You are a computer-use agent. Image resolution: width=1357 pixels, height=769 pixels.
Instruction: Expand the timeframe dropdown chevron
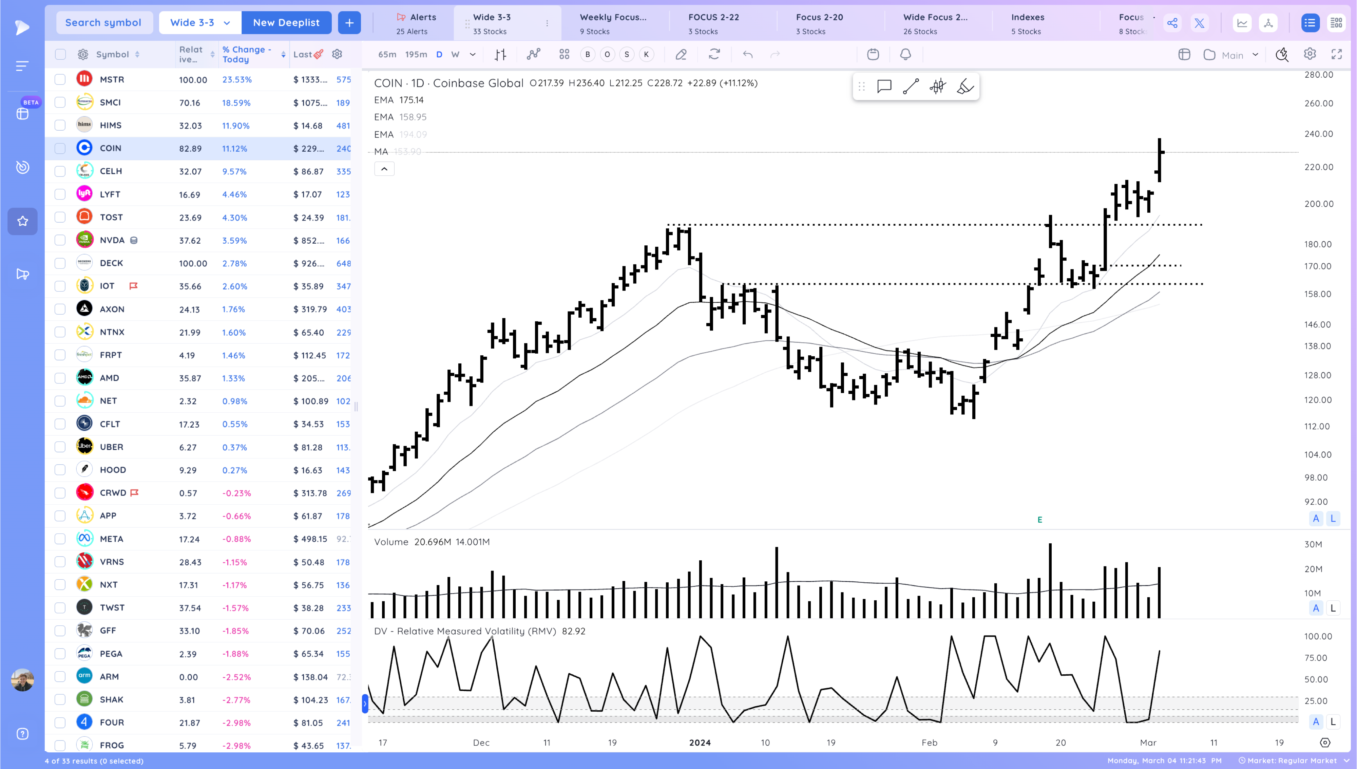point(472,54)
